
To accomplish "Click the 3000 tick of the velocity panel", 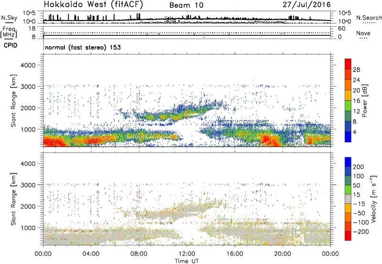I will tap(28, 185).
